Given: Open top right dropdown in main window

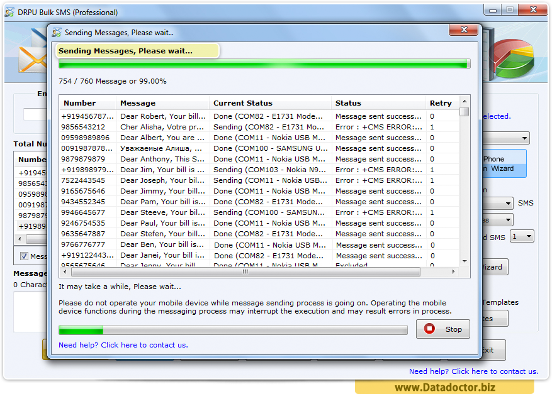Looking at the screenshot, I should tap(506, 138).
